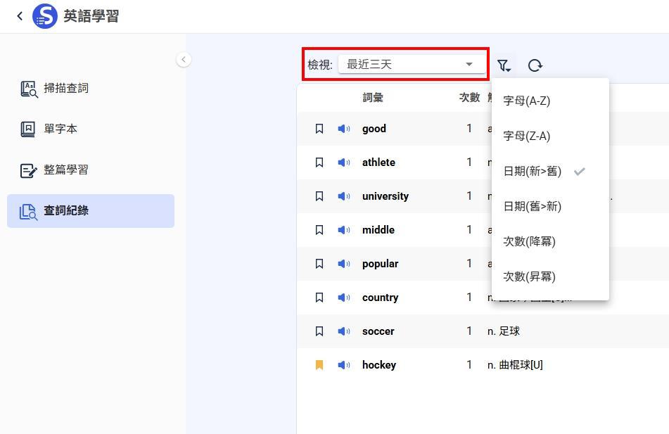Click the sort filter funnel icon
The width and height of the screenshot is (669, 434).
click(x=504, y=65)
